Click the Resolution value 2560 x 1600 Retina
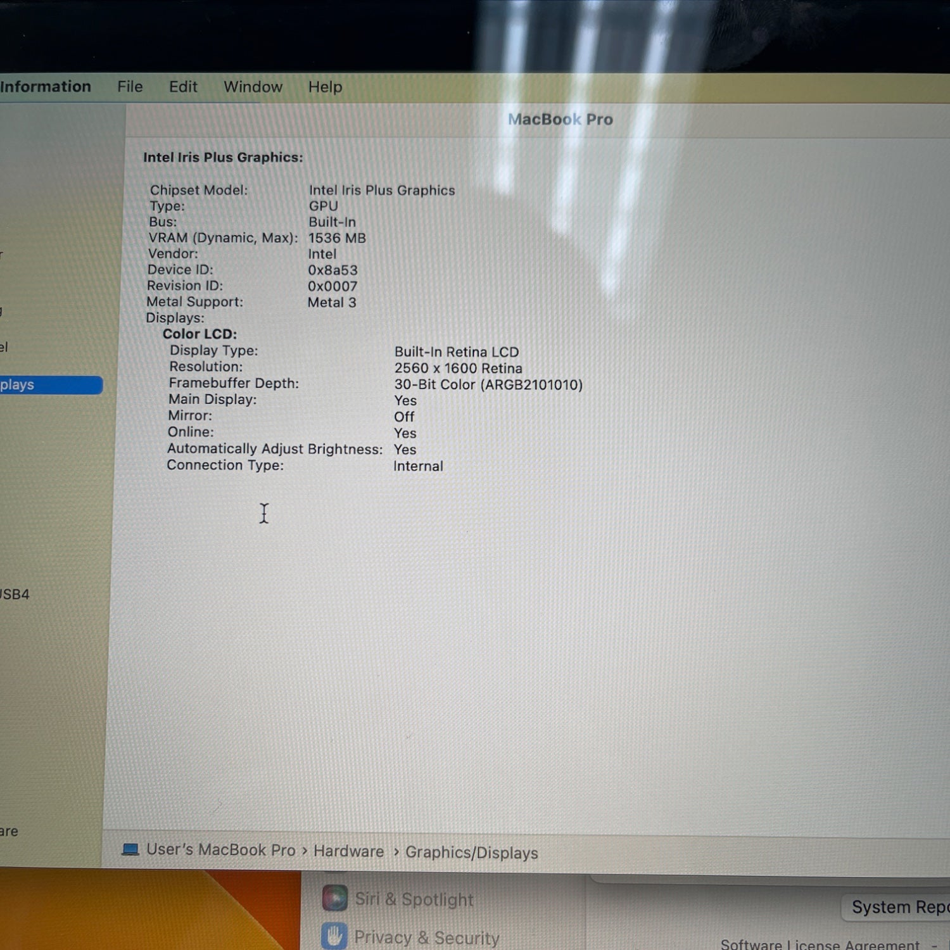This screenshot has width=950, height=950. point(458,369)
